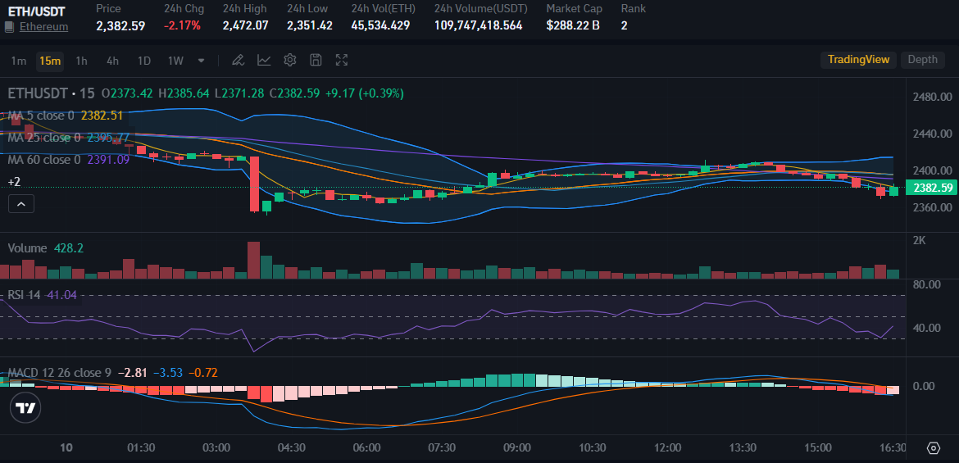Click the TradingView logo badge
This screenshot has height=463, width=959.
pyautogui.click(x=25, y=409)
